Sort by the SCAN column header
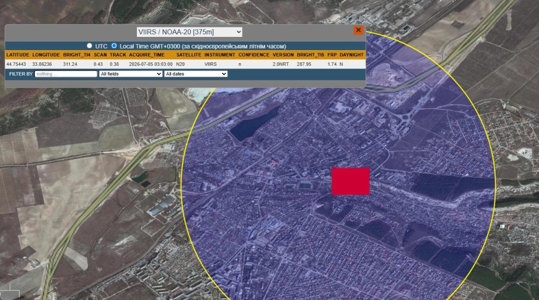The image size is (539, 300). 100,55
